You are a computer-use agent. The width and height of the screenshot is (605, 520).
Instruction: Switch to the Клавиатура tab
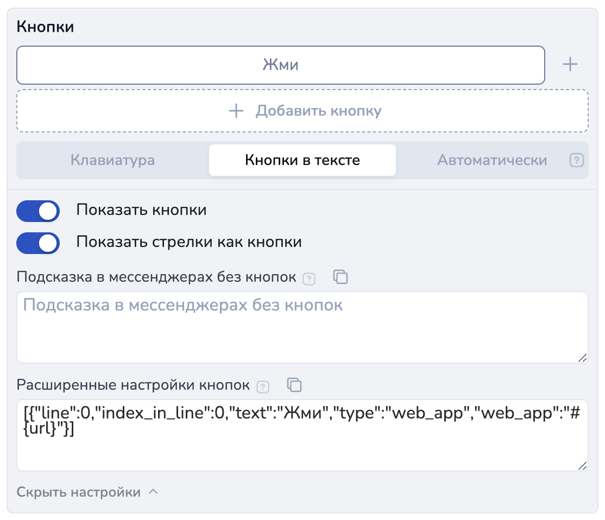(112, 161)
